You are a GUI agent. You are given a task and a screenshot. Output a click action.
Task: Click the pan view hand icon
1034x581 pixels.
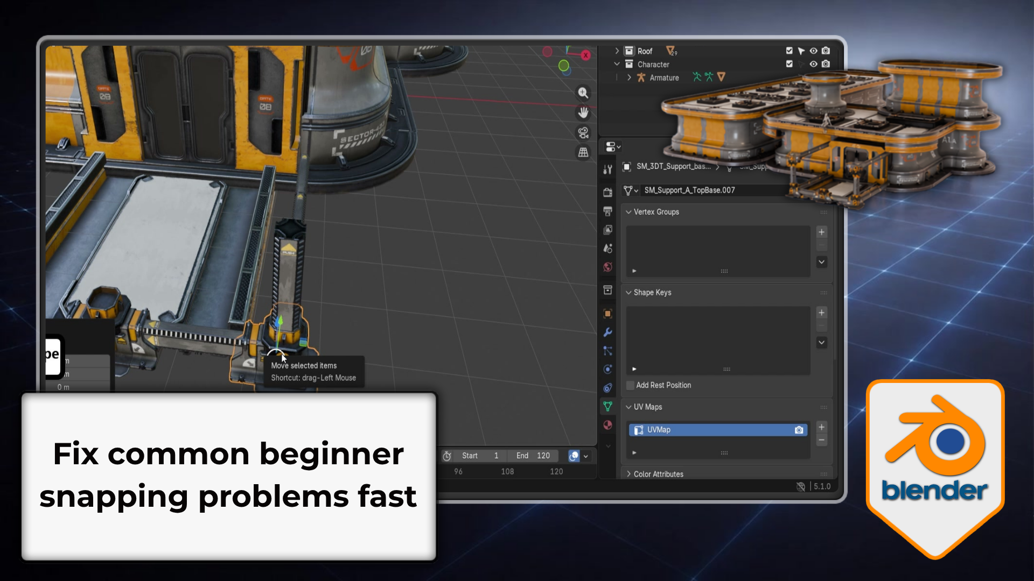tap(583, 113)
